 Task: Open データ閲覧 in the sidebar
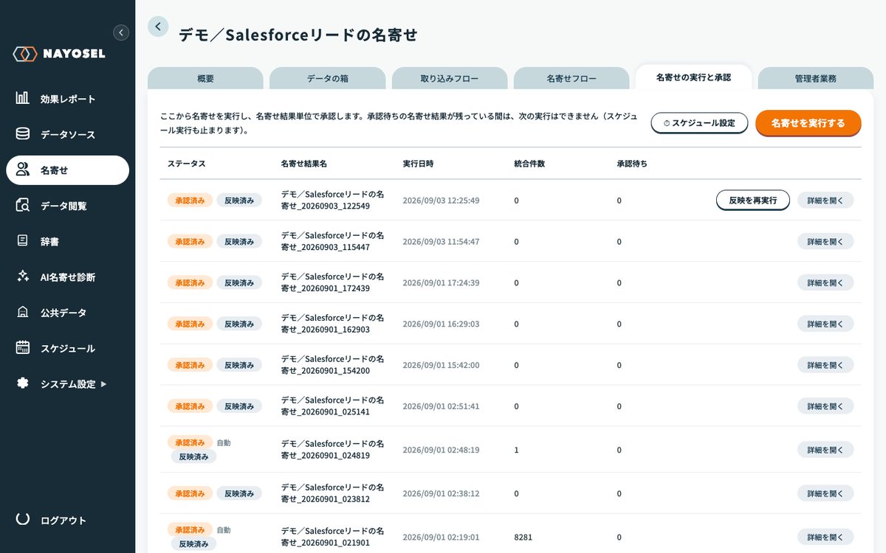tap(67, 206)
